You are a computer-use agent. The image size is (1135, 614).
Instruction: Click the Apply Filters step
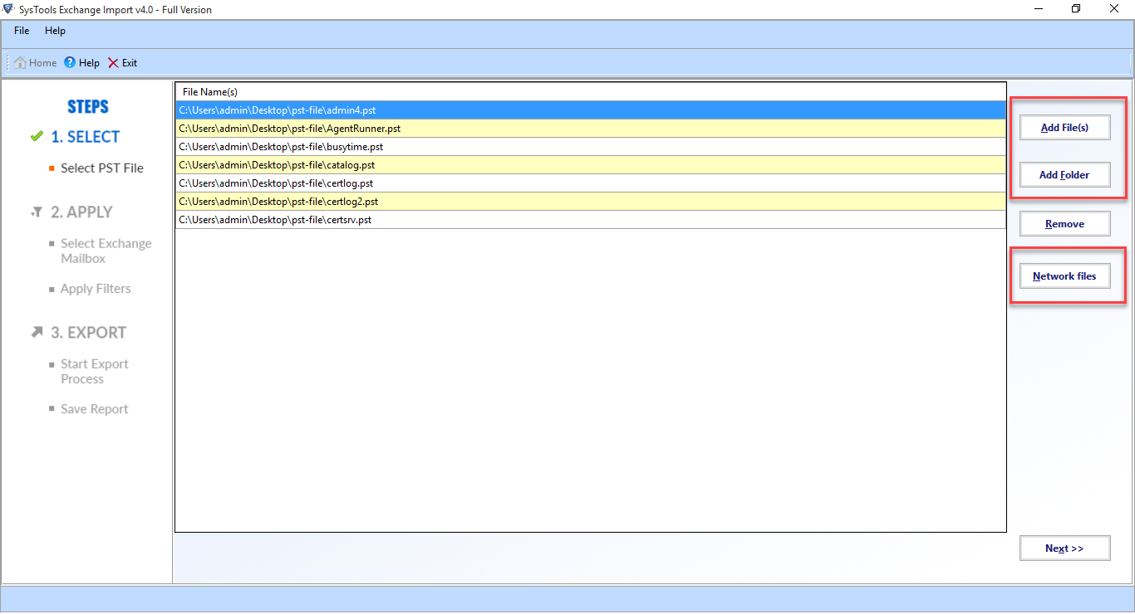pyautogui.click(x=96, y=289)
